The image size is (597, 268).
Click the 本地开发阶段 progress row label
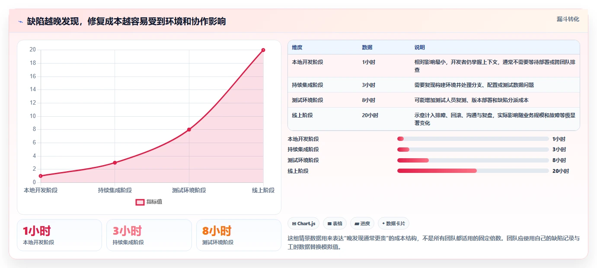click(x=303, y=139)
